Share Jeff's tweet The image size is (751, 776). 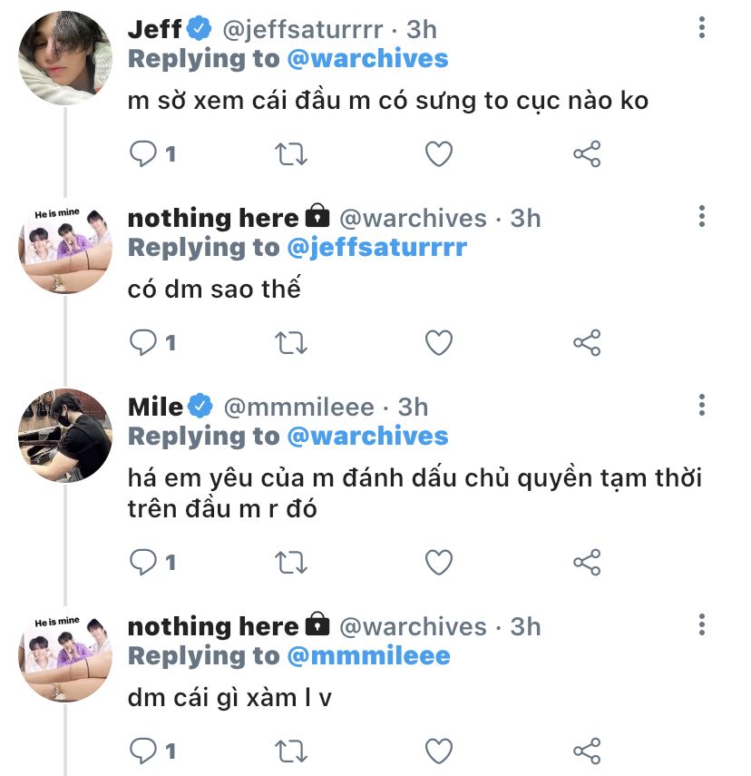point(587,154)
